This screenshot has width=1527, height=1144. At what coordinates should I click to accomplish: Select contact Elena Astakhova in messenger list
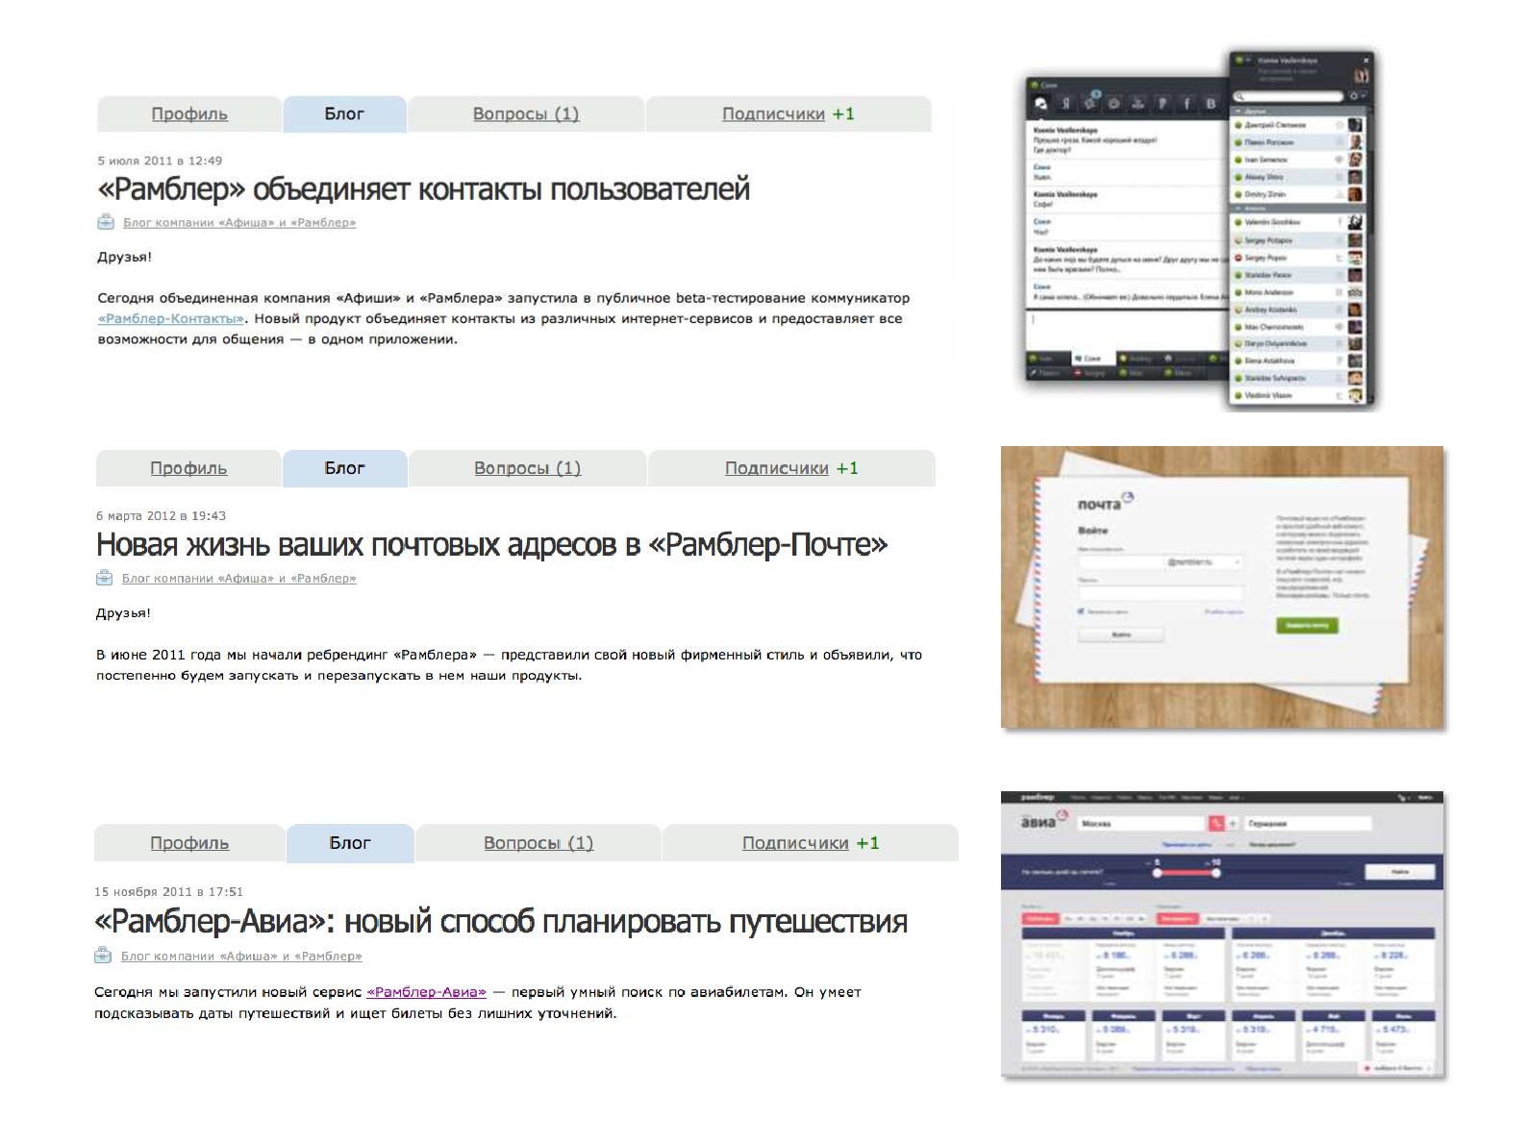[1298, 361]
